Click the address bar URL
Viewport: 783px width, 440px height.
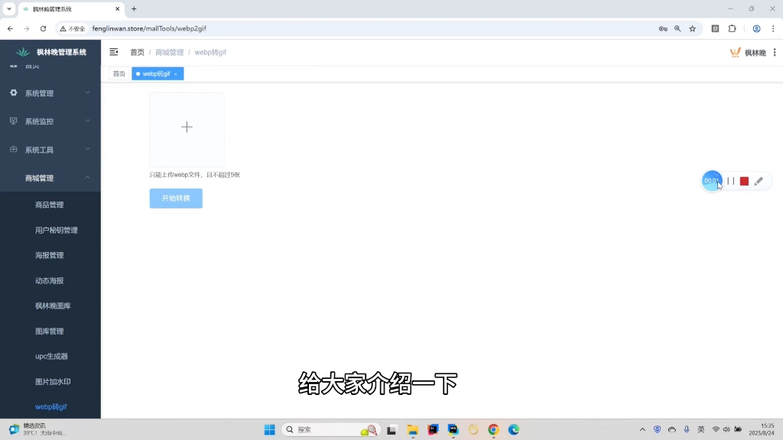[x=149, y=28]
